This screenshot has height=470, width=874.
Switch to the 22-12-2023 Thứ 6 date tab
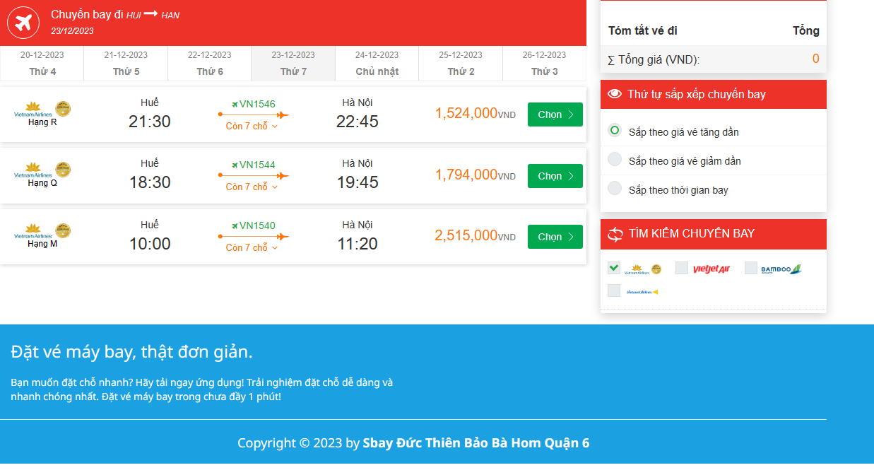[209, 63]
